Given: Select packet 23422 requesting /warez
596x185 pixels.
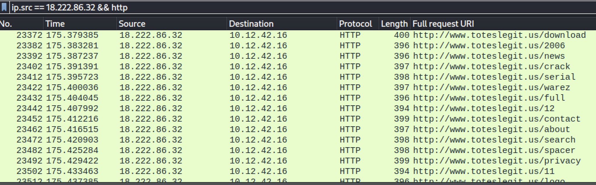Looking at the screenshot, I should pyautogui.click(x=291, y=88).
